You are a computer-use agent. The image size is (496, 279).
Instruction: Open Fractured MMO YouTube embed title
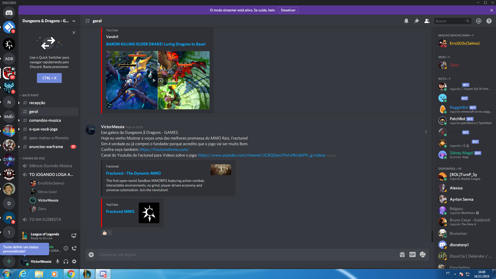click(120, 212)
